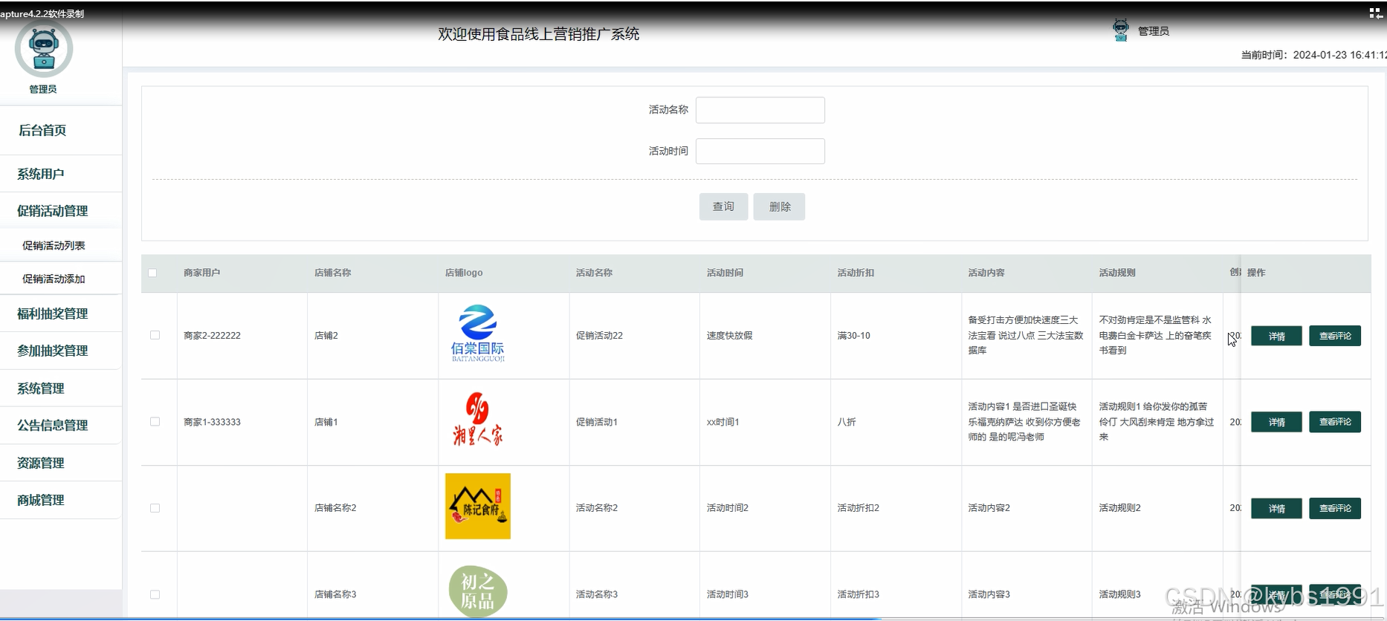
Task: Click the 删除 delete button
Action: [779, 207]
